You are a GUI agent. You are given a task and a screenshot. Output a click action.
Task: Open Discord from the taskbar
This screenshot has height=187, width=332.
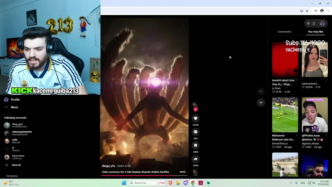click(185, 183)
